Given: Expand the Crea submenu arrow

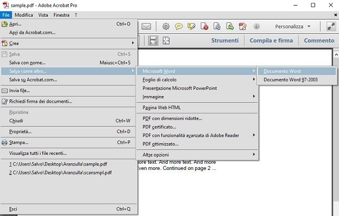Looking at the screenshot, I should point(133,43).
